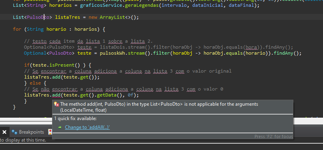Click the '} else {' line
This screenshot has height=150, width=323.
(35, 83)
